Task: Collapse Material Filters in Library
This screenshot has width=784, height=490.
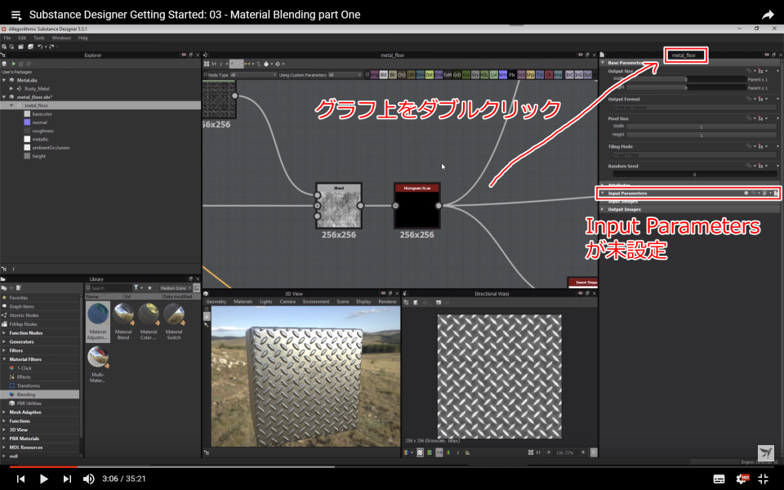Action: (x=4, y=359)
